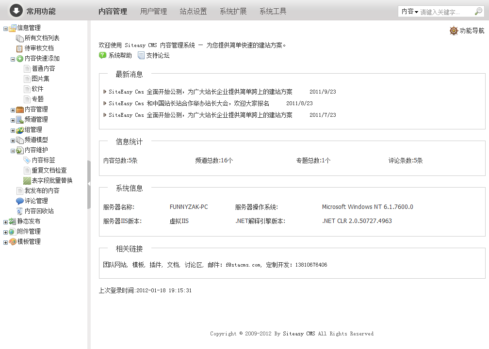This screenshot has height=349, width=489.
Task: Open the 站长大会 news item dated 2011/8/23
Action: tap(189, 103)
